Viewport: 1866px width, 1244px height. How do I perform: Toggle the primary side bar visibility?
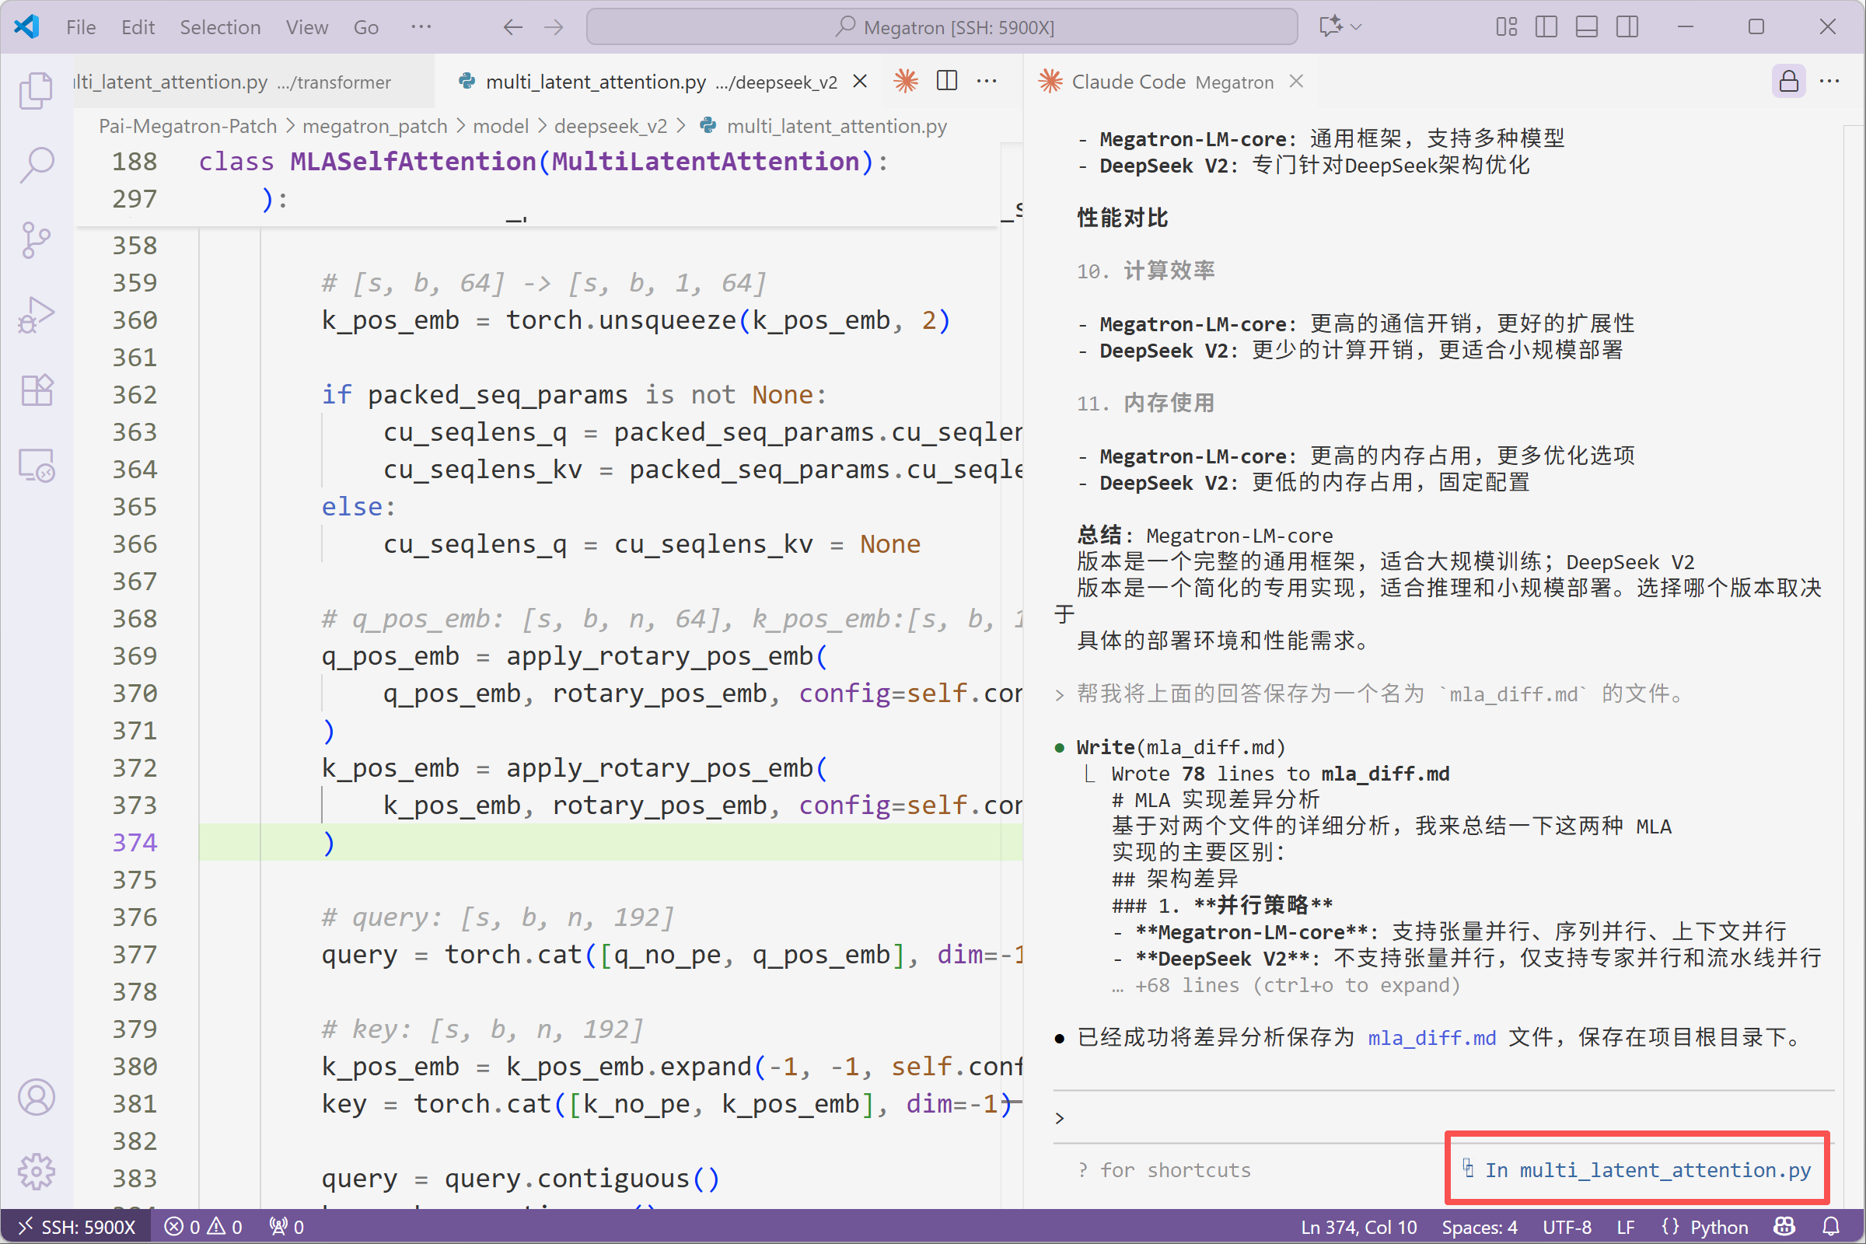coord(1546,27)
